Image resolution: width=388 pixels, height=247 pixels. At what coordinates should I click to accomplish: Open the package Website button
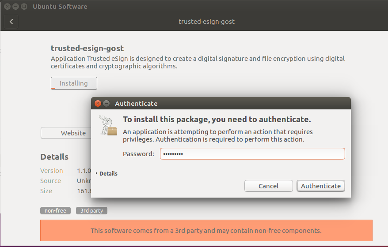[x=66, y=133]
